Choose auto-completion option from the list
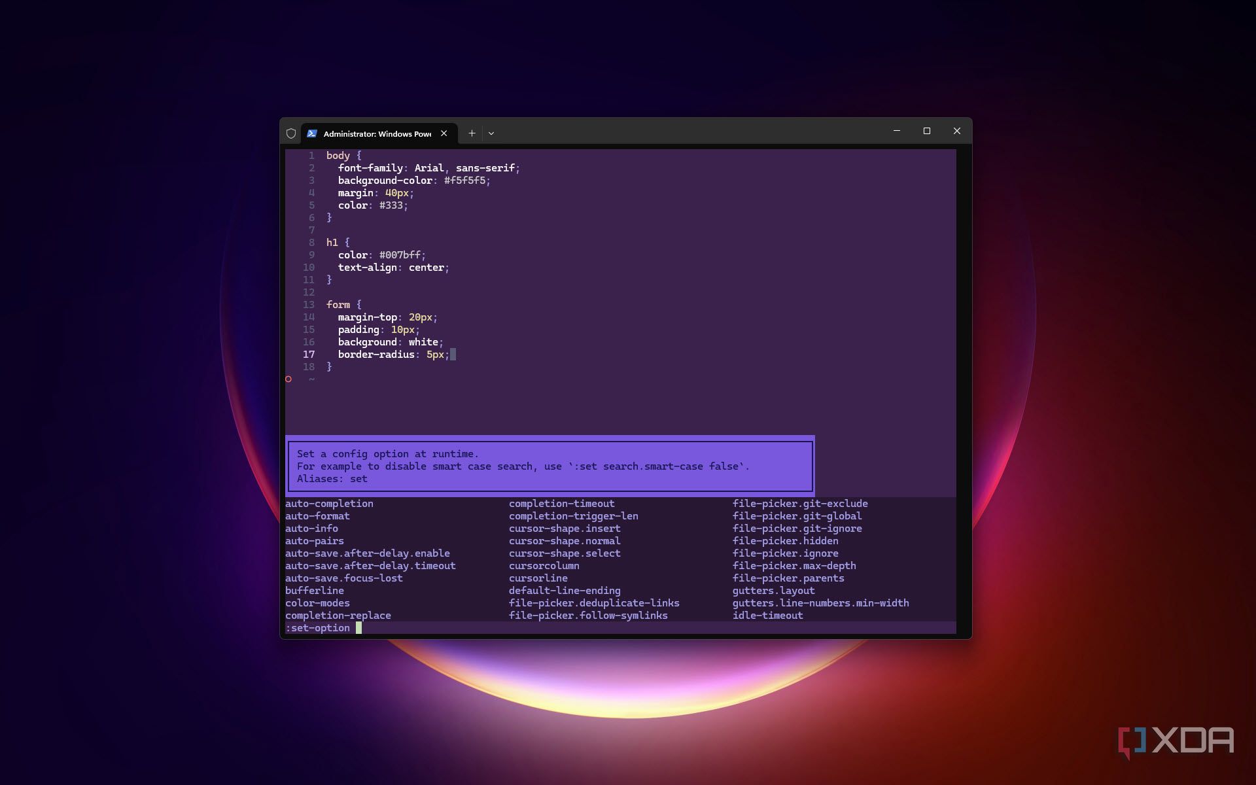This screenshot has width=1256, height=785. coord(329,504)
